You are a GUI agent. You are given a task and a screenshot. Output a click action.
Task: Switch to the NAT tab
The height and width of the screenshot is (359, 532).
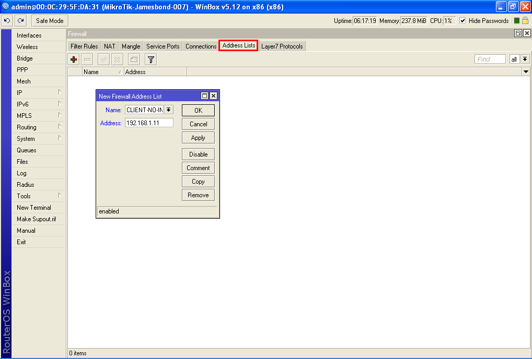(x=110, y=46)
